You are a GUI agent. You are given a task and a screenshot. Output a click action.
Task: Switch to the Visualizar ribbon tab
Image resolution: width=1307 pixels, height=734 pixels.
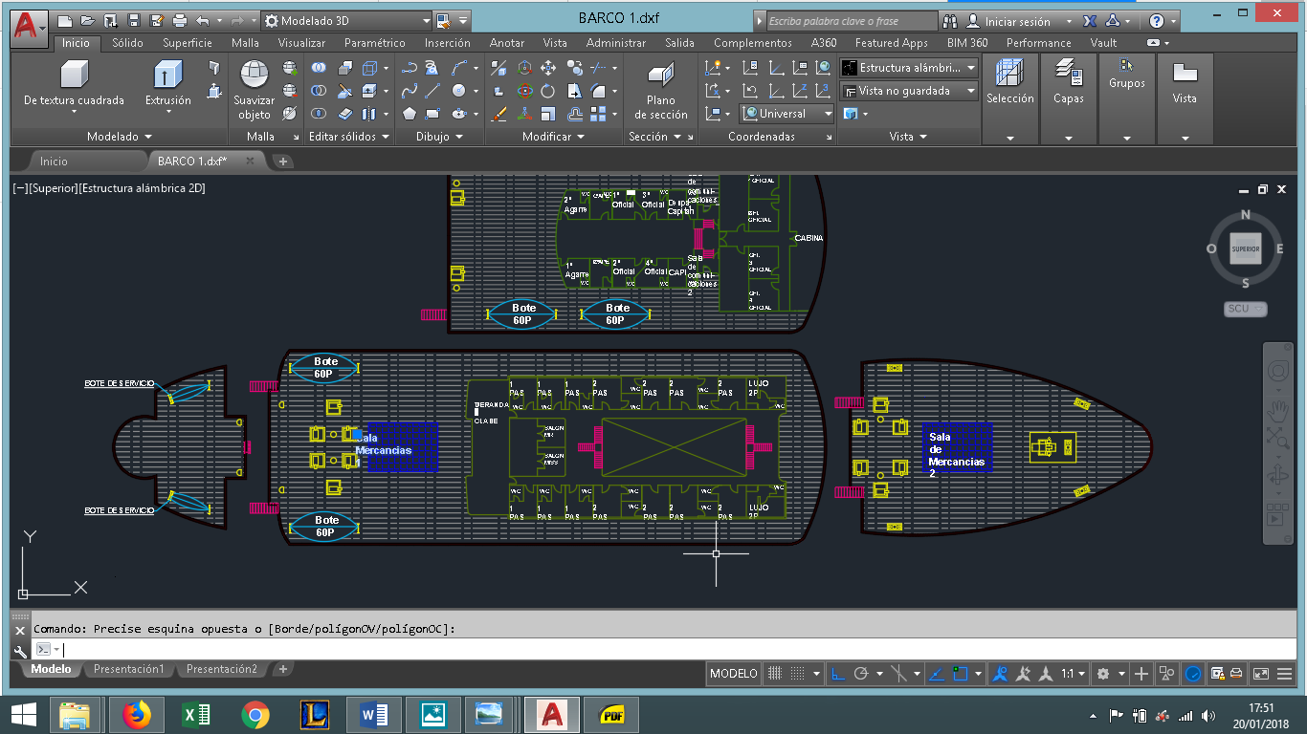point(301,43)
